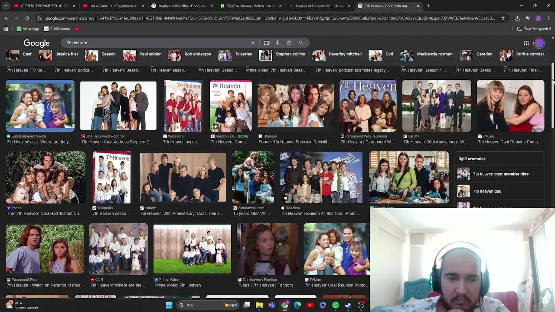Switch to League of Legends İndir tab
Image resolution: width=555 pixels, height=312 pixels.
click(319, 6)
